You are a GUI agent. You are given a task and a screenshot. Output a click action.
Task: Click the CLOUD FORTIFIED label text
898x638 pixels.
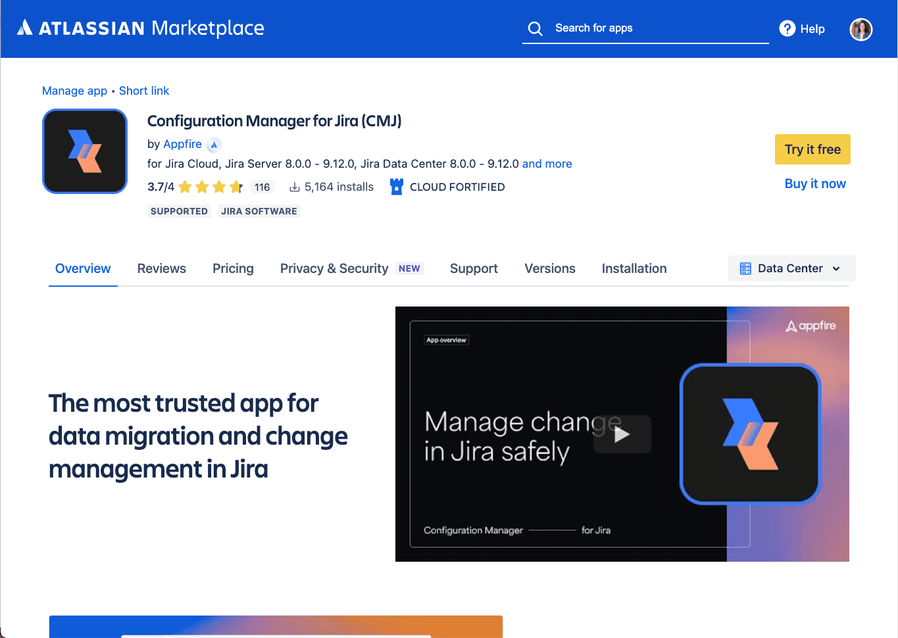pyautogui.click(x=457, y=187)
